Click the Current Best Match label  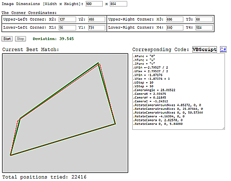tap(31, 50)
